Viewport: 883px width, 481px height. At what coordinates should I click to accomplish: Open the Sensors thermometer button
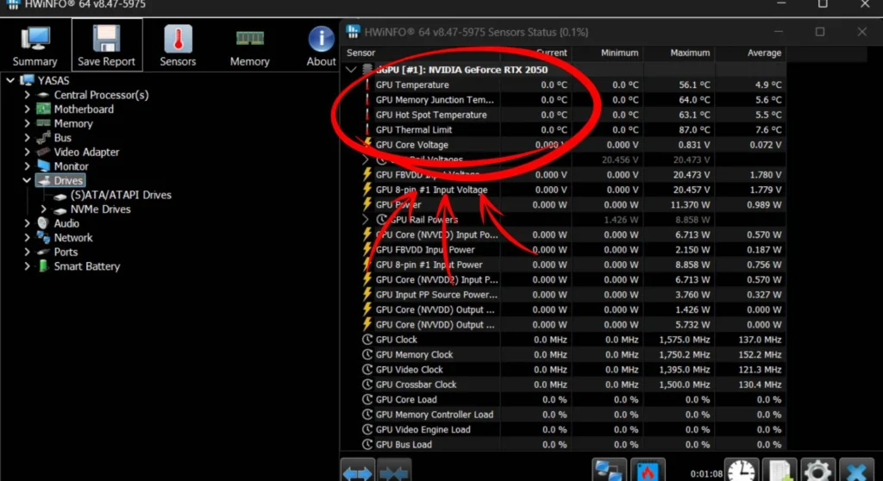178,46
